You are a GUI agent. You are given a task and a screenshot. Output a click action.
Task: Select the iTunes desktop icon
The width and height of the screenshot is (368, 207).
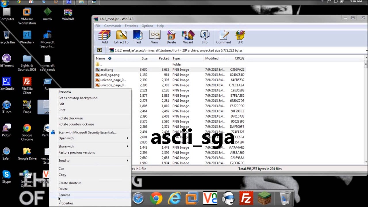point(6,107)
